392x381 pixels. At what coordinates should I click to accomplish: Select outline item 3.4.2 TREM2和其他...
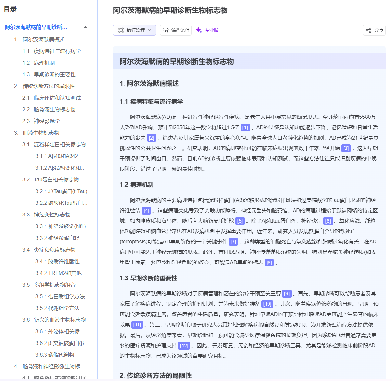tap(61, 273)
